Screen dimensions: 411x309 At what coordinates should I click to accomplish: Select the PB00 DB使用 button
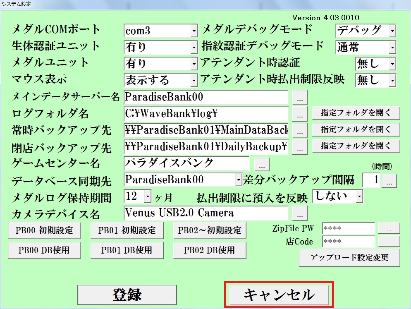click(44, 251)
